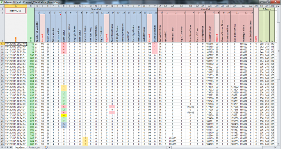Click the Excel application icon in title bar

click(2, 2)
